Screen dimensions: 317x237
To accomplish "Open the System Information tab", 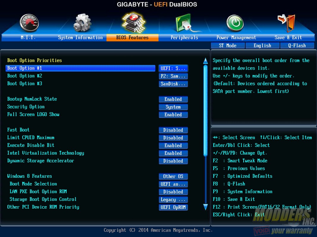I will pos(80,38).
